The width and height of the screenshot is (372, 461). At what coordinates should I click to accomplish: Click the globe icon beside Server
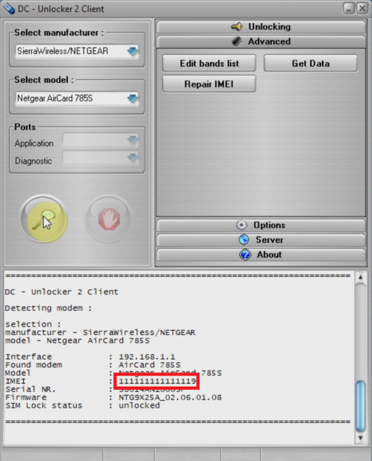(244, 240)
